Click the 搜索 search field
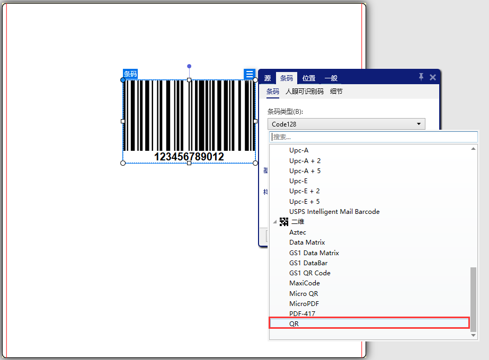Image resolution: width=489 pixels, height=360 pixels. [374, 137]
